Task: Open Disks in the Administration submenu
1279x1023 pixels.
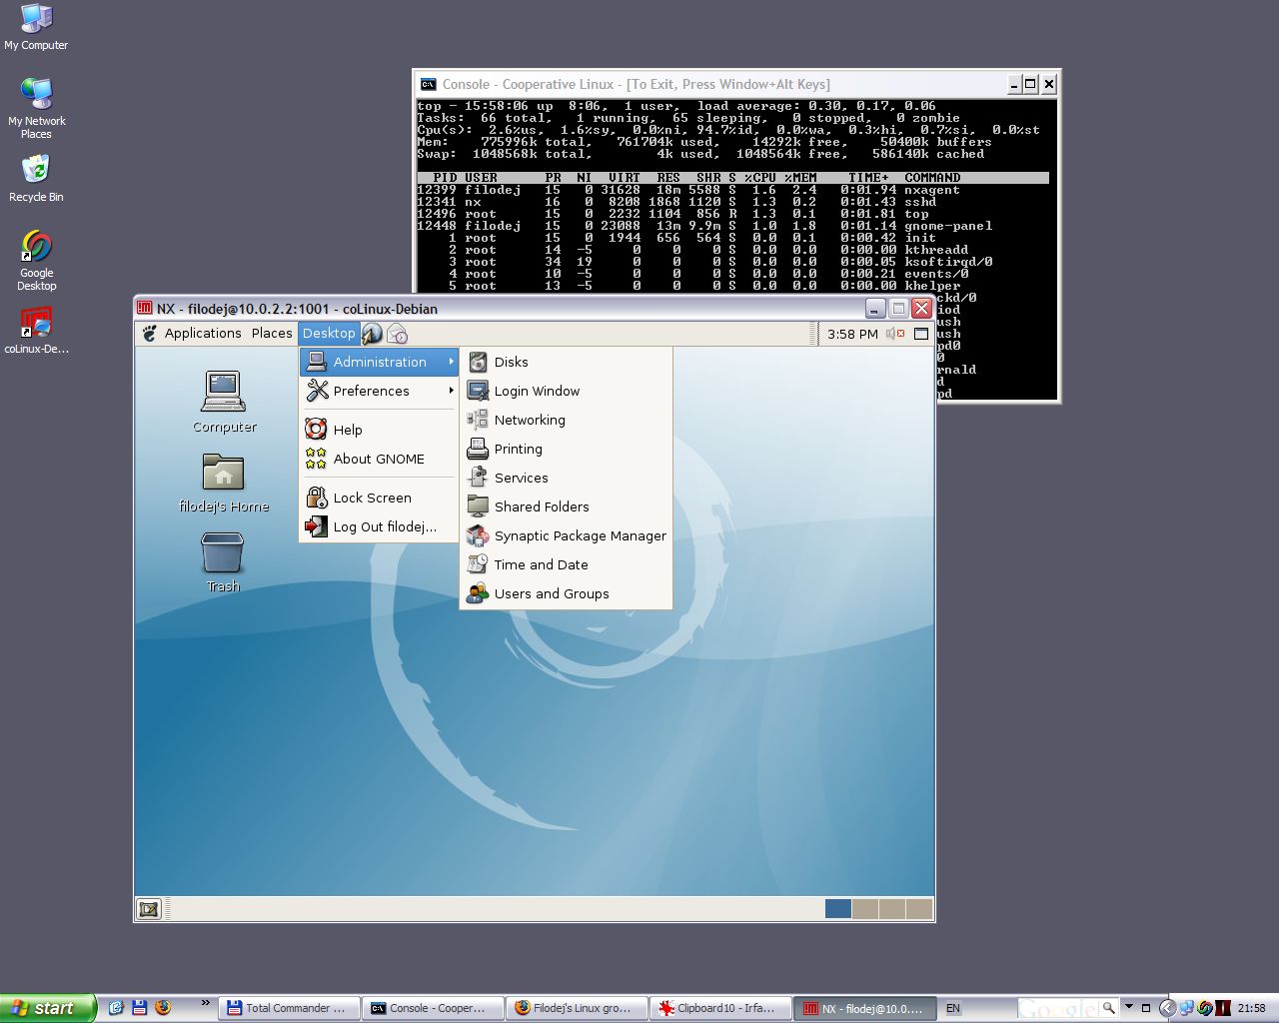Action: (566, 362)
